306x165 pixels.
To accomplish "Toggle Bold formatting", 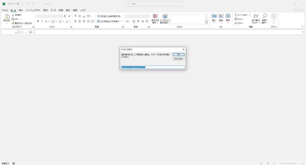I will 38,21.
